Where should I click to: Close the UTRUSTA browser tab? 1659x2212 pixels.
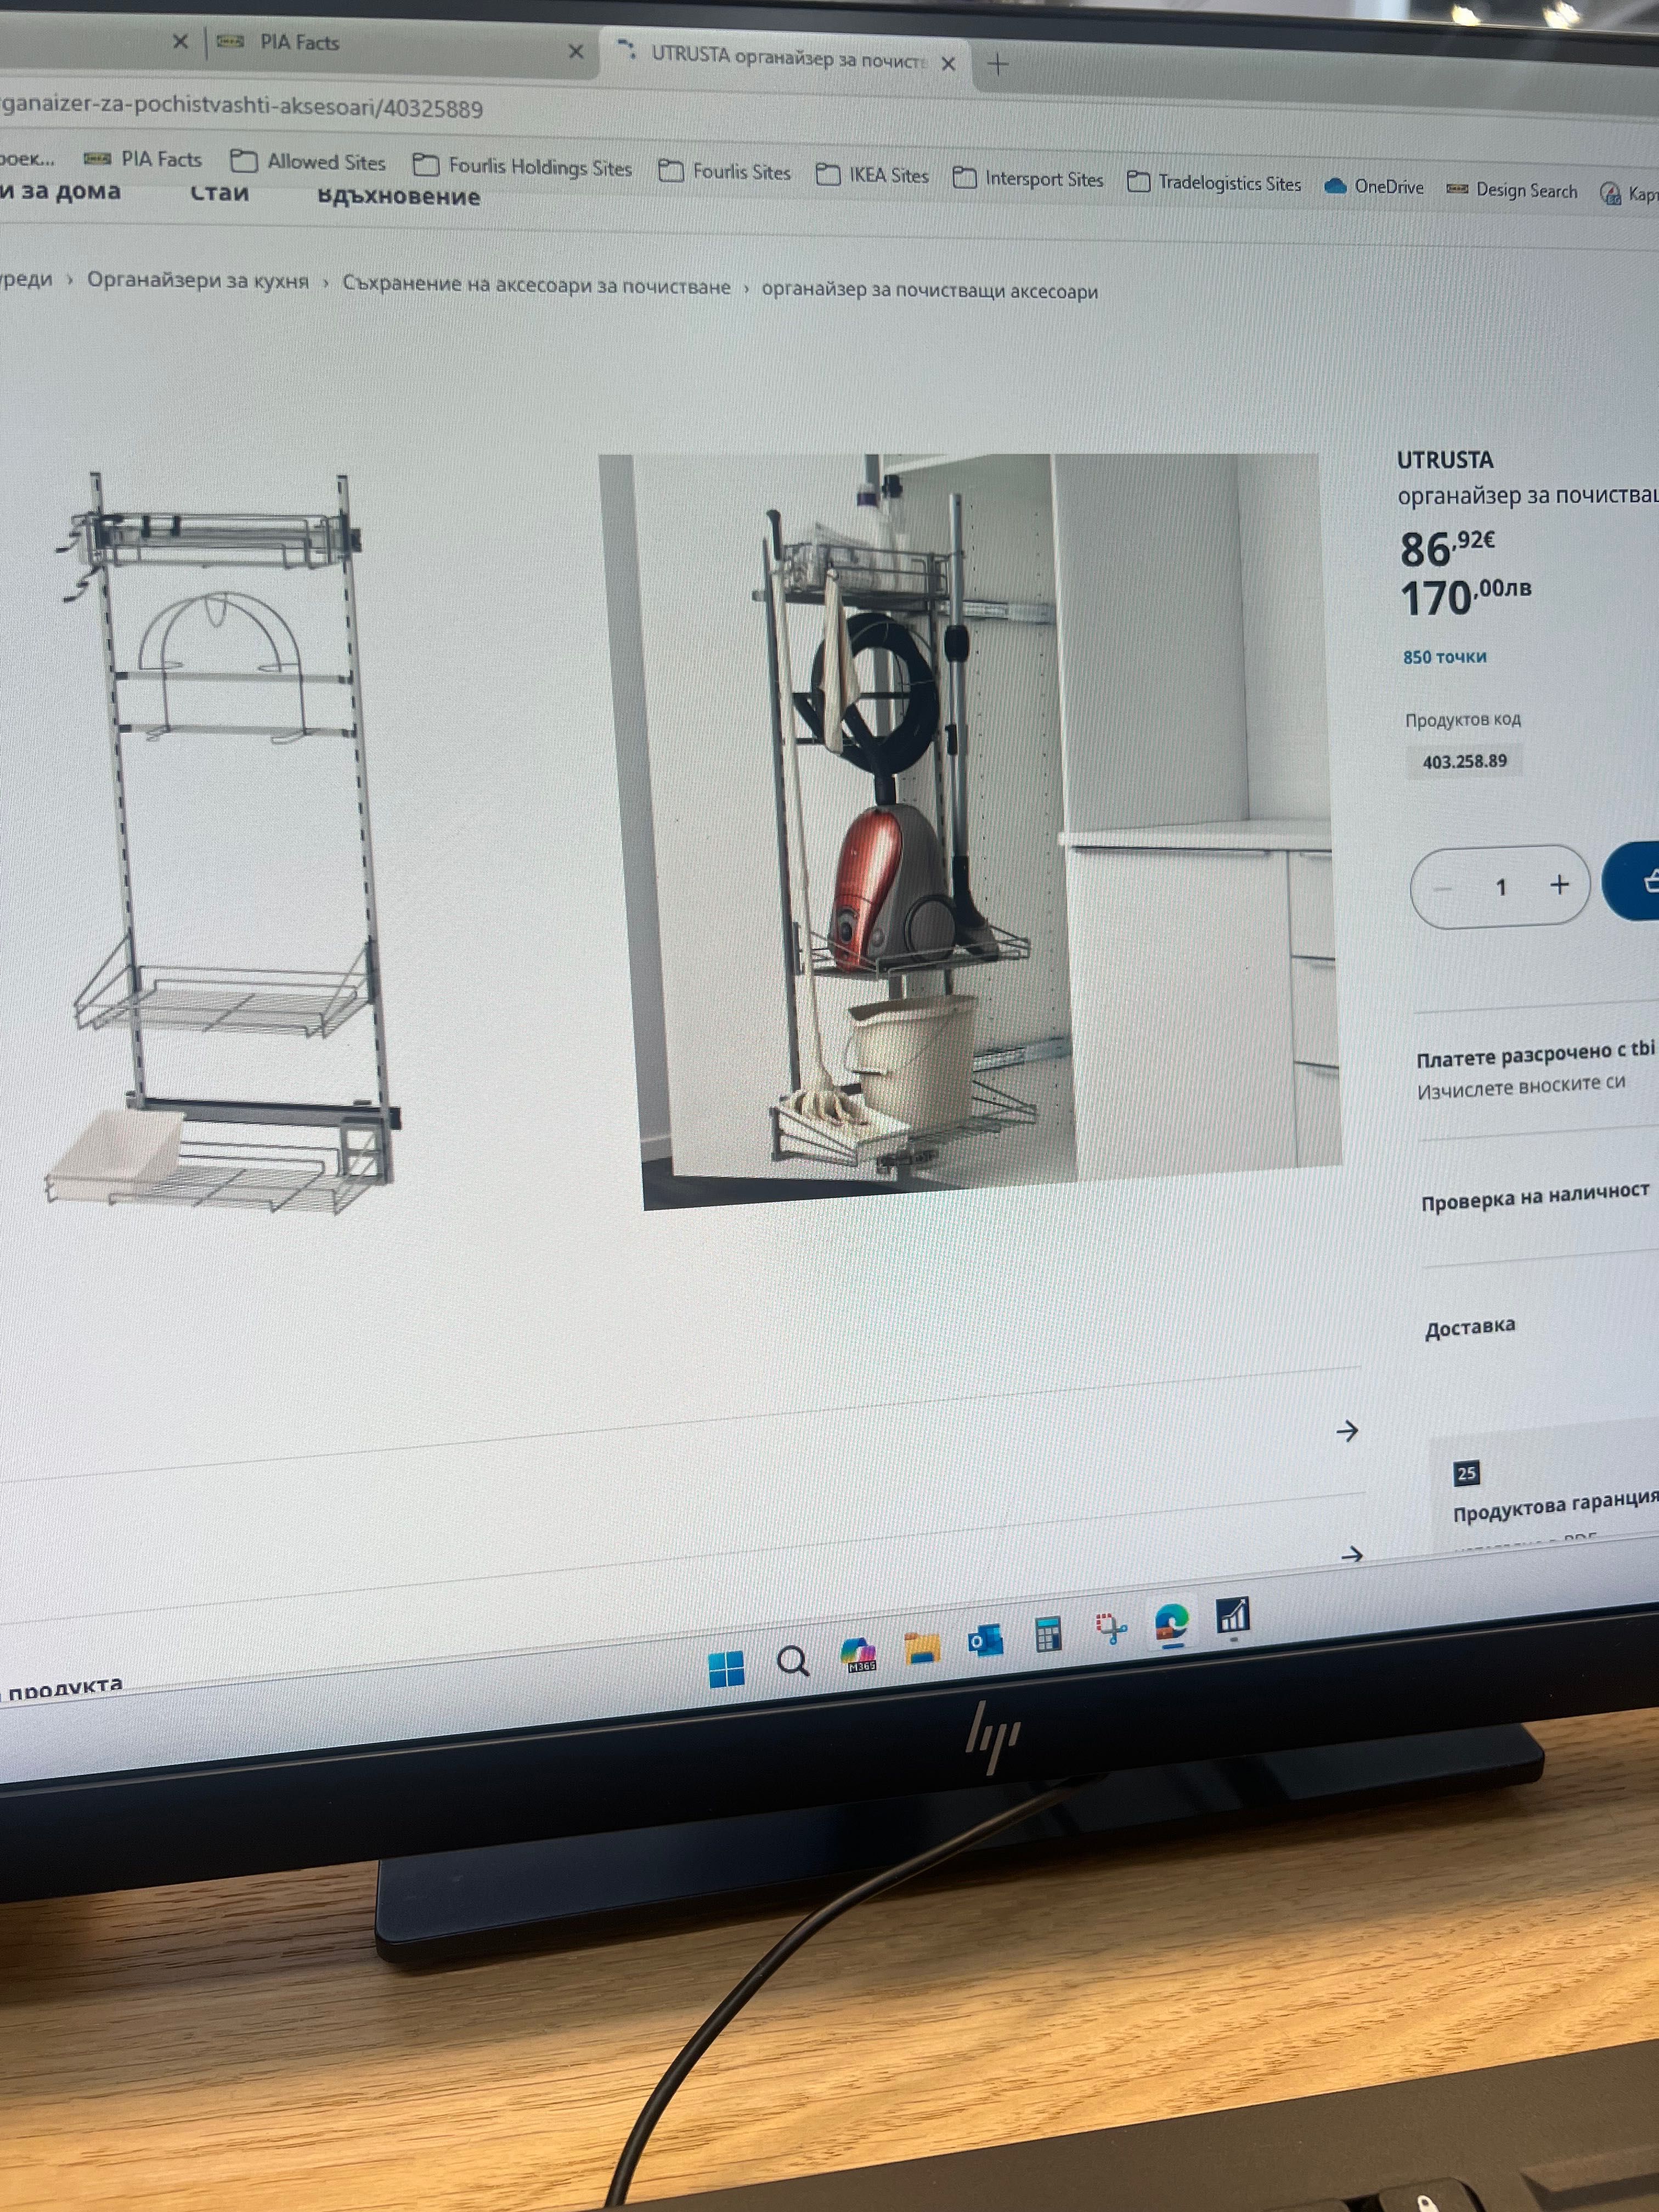(948, 63)
